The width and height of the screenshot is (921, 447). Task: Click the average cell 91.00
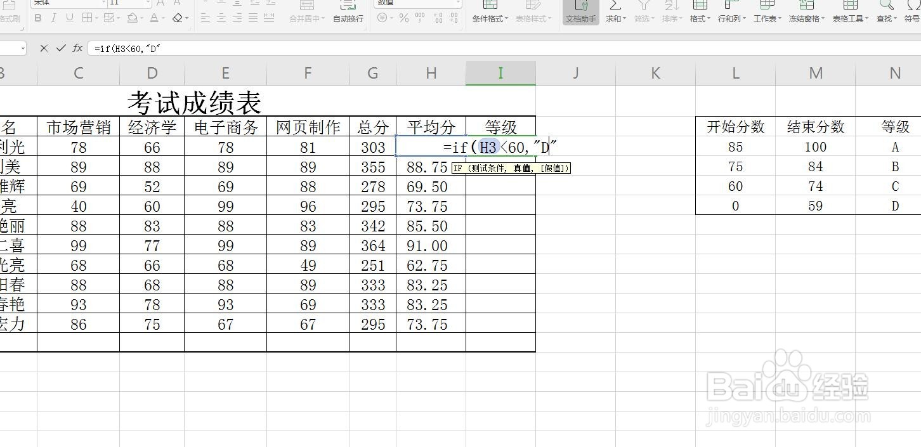point(431,245)
